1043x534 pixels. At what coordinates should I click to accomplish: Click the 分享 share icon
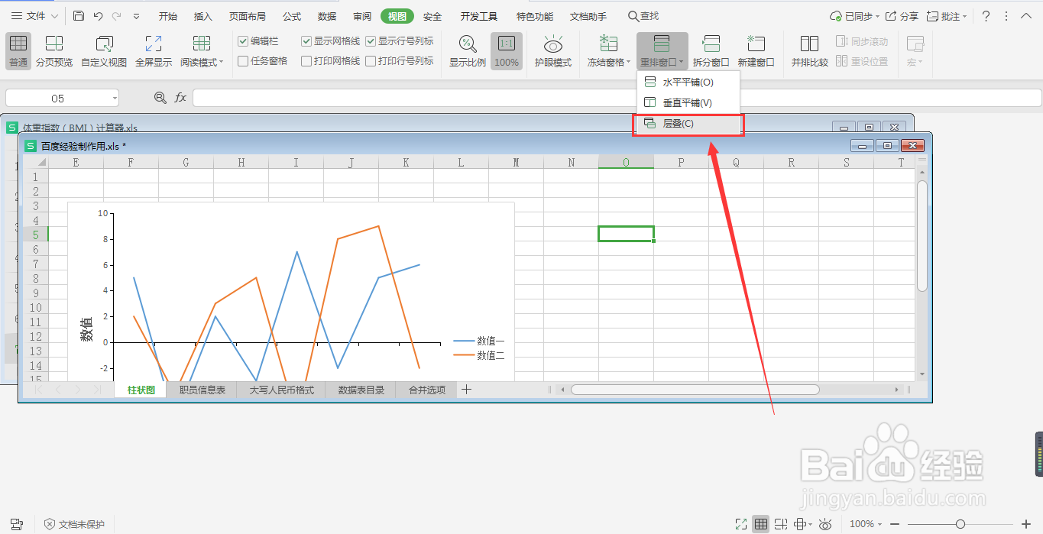902,16
